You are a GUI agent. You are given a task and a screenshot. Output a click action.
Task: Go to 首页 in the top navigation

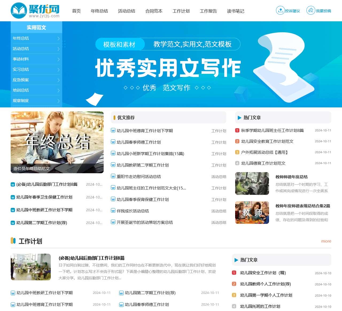pyautogui.click(x=76, y=11)
